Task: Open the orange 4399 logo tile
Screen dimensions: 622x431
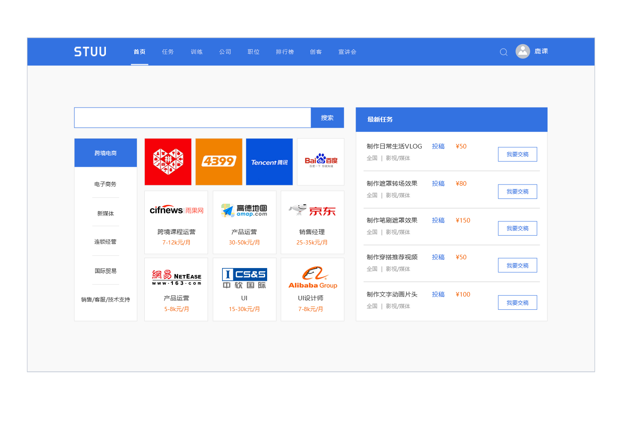Action: [x=219, y=162]
